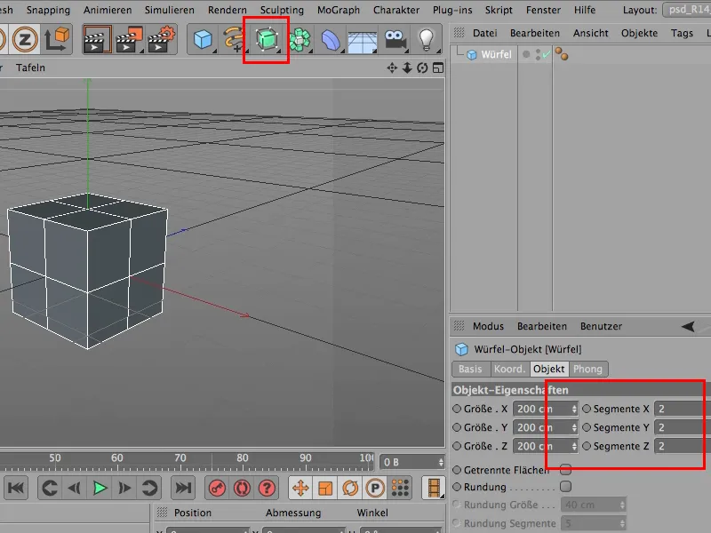
Task: Click the Segmente Z animation dot
Action: pyautogui.click(x=587, y=446)
